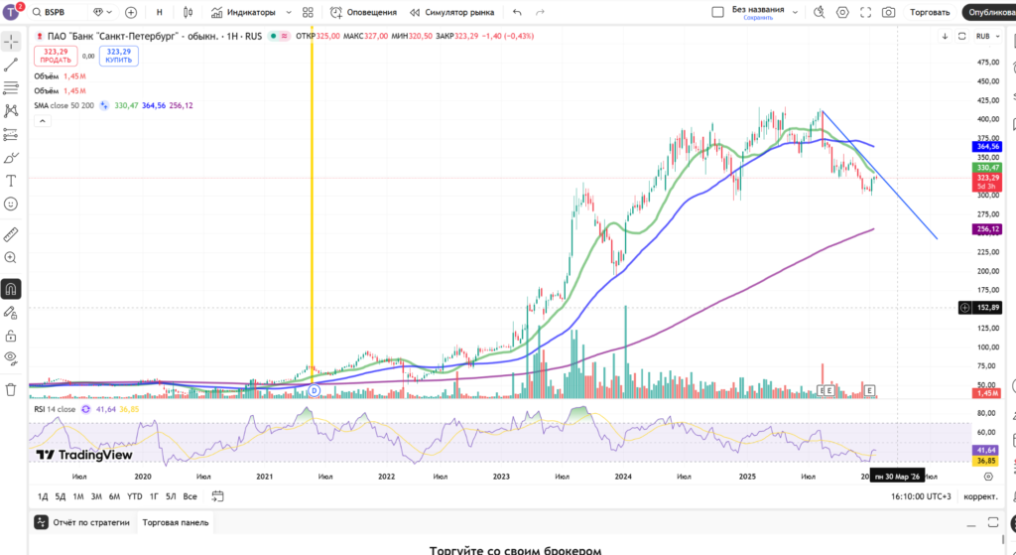Open the chart patterns tool

[x=11, y=111]
